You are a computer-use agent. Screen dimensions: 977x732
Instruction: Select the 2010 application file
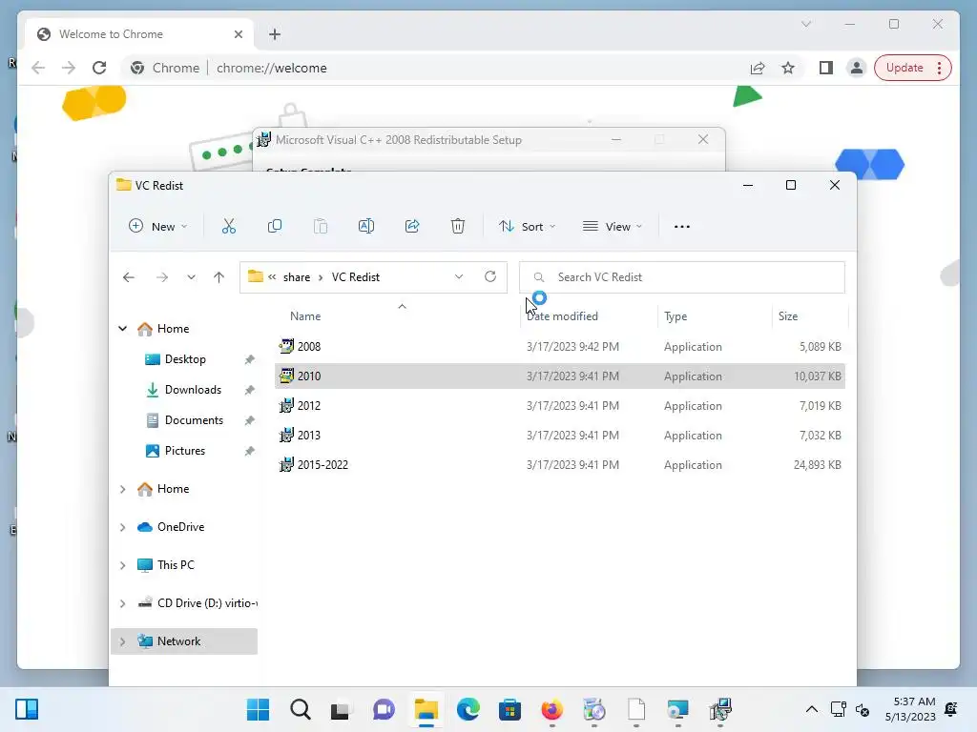coord(559,376)
